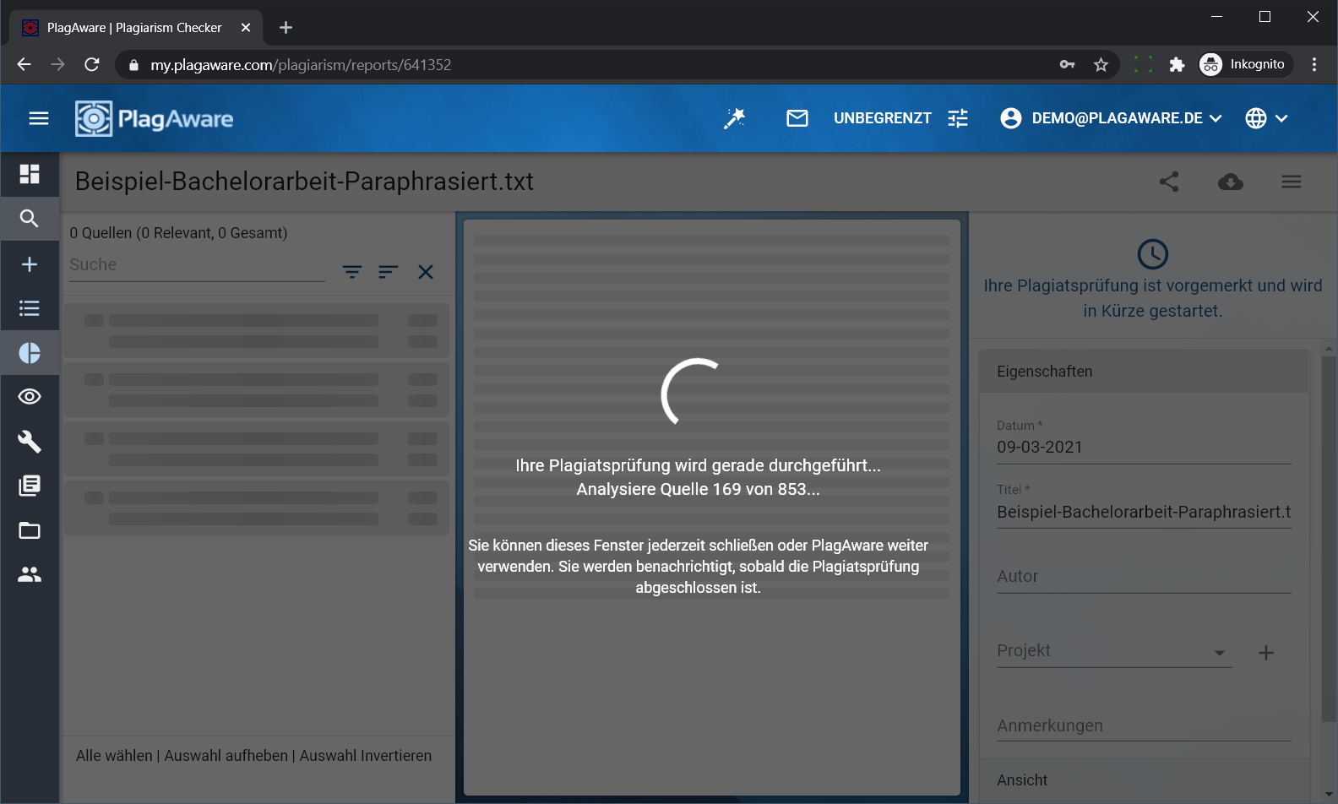Open the library documents sidebar icon
1338x804 pixels.
(30, 486)
